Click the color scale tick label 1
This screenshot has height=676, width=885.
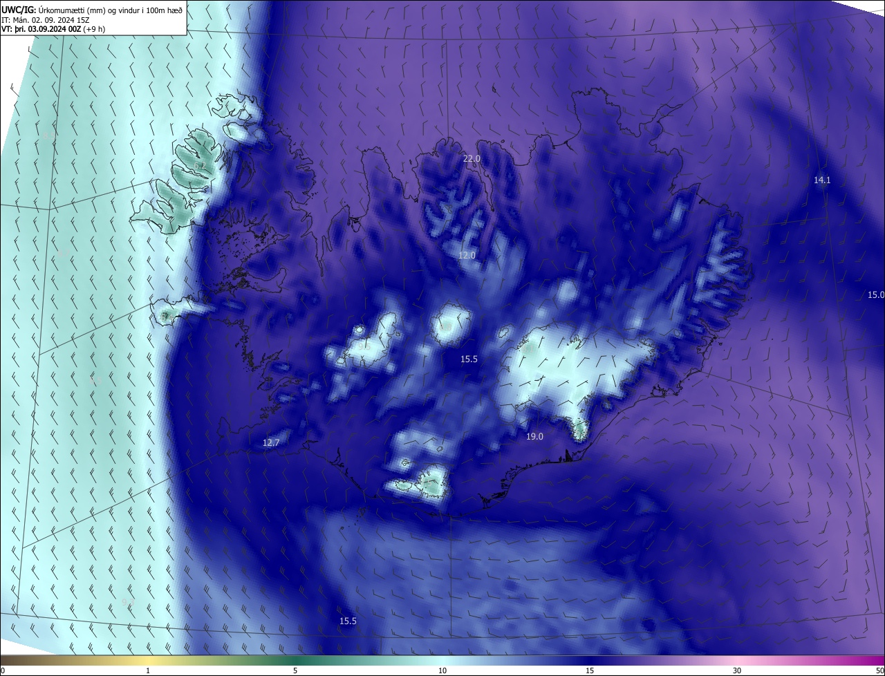tap(148, 670)
